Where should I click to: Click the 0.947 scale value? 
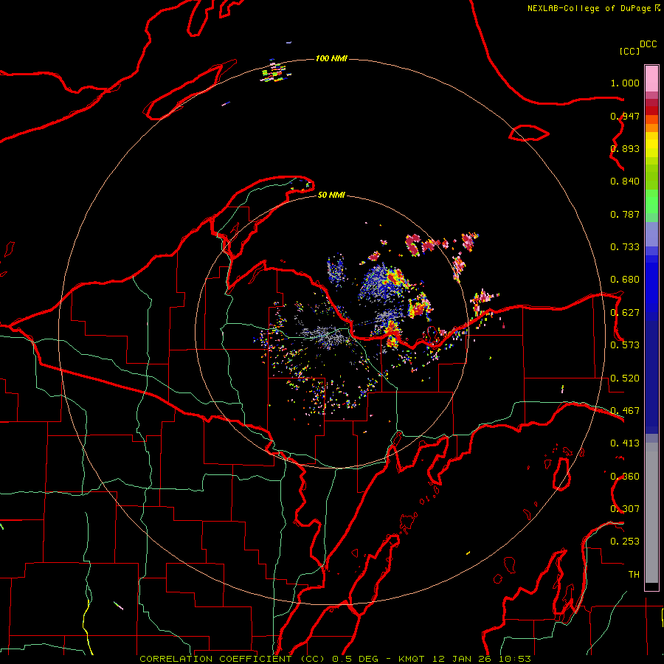625,116
